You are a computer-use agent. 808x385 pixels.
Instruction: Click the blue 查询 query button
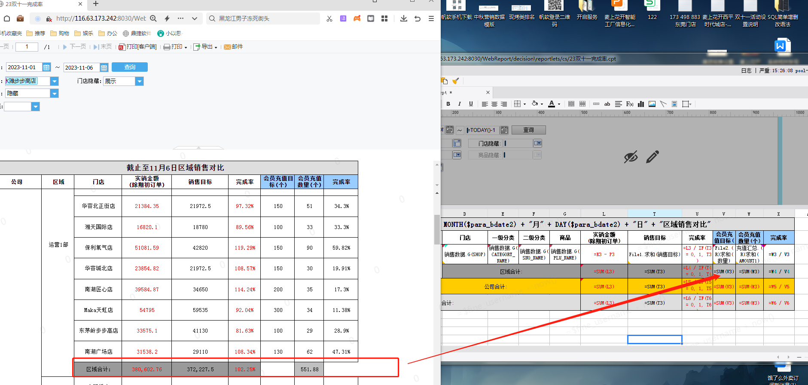click(x=130, y=67)
